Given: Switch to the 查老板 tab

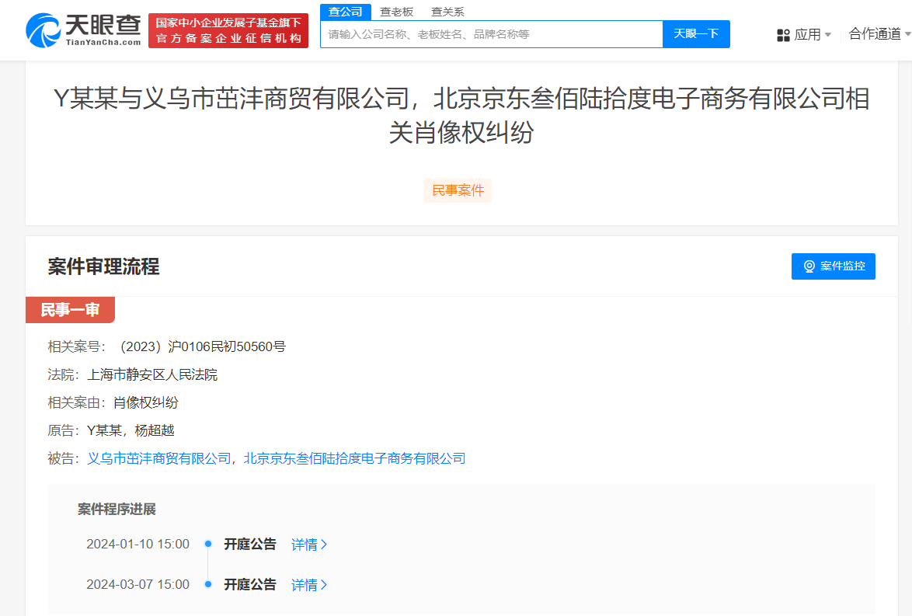Looking at the screenshot, I should point(397,12).
